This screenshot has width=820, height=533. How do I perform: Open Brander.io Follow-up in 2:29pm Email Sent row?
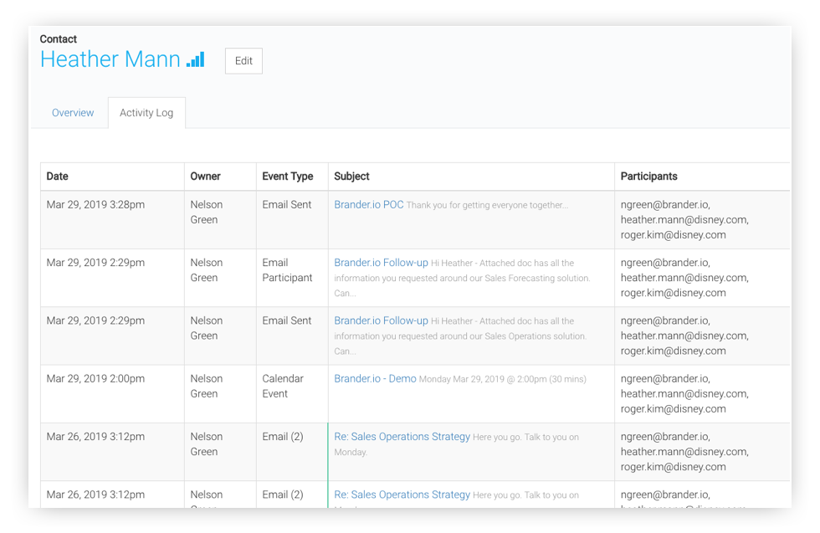[381, 320]
